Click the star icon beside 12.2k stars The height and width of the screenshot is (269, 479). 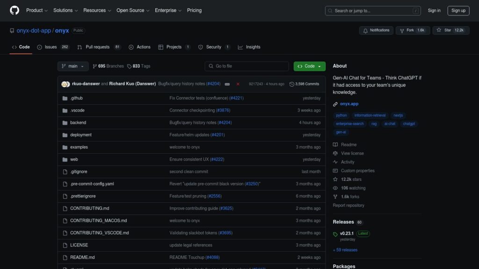point(335,179)
